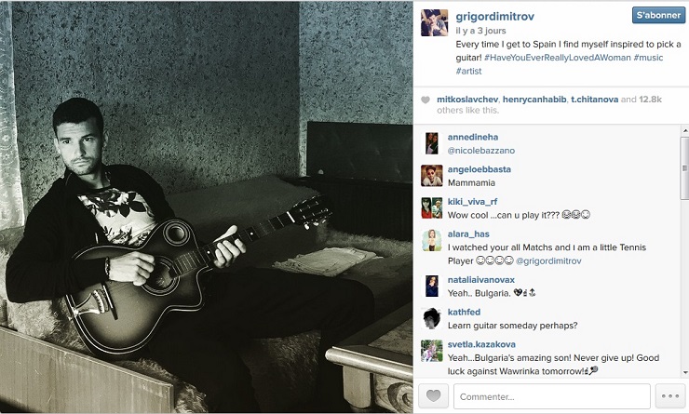Subscribe using the S'abonner button
The image size is (689, 414).
click(658, 16)
